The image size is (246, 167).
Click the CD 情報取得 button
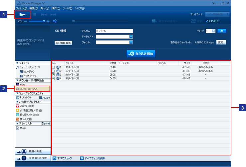click(63, 43)
